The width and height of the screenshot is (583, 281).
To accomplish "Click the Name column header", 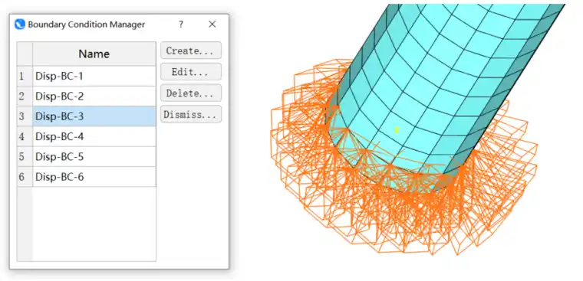I will tap(94, 54).
